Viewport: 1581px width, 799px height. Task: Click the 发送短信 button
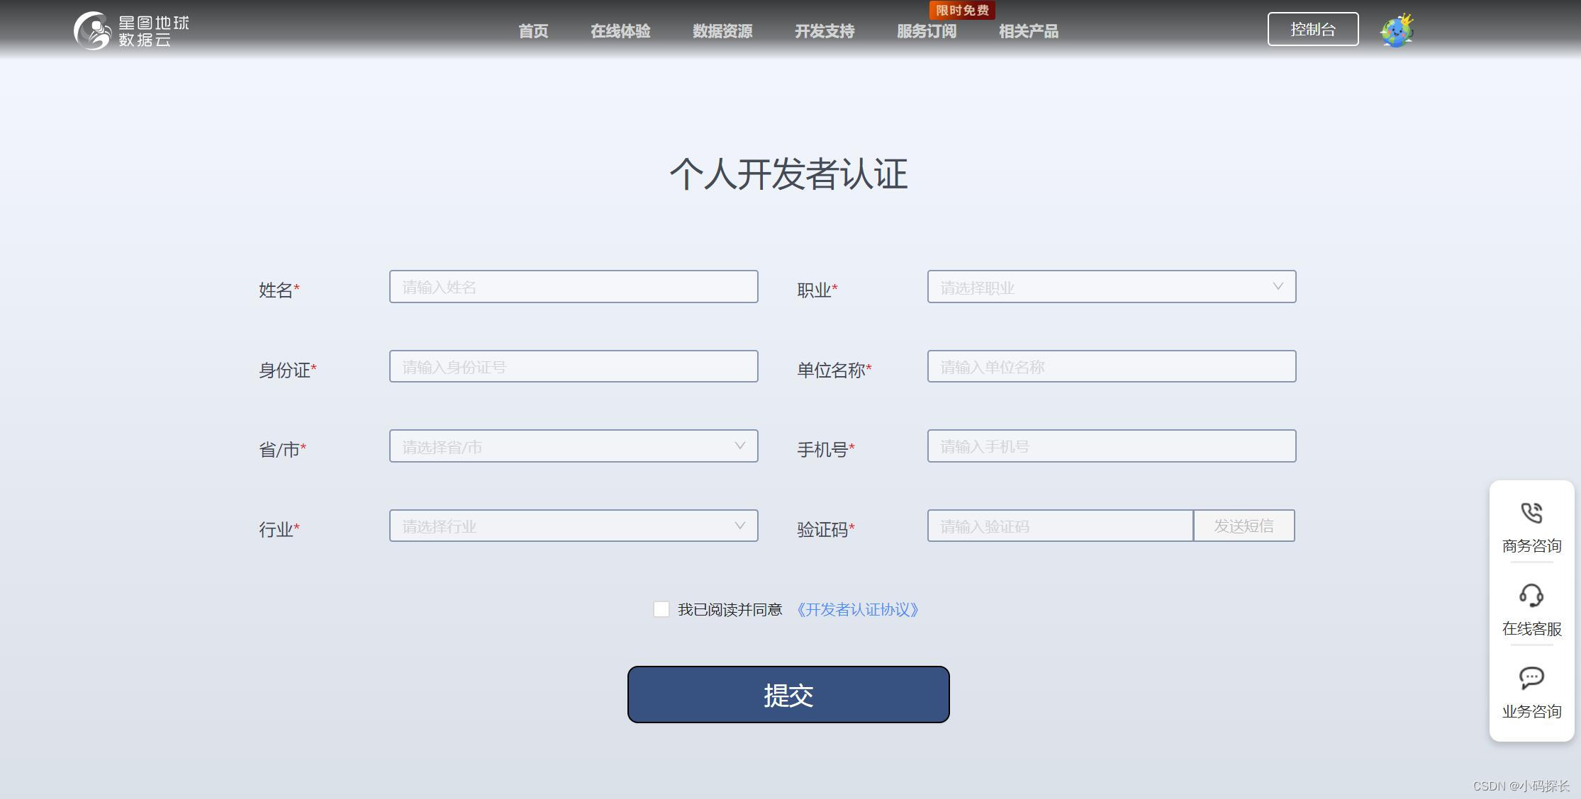point(1244,526)
